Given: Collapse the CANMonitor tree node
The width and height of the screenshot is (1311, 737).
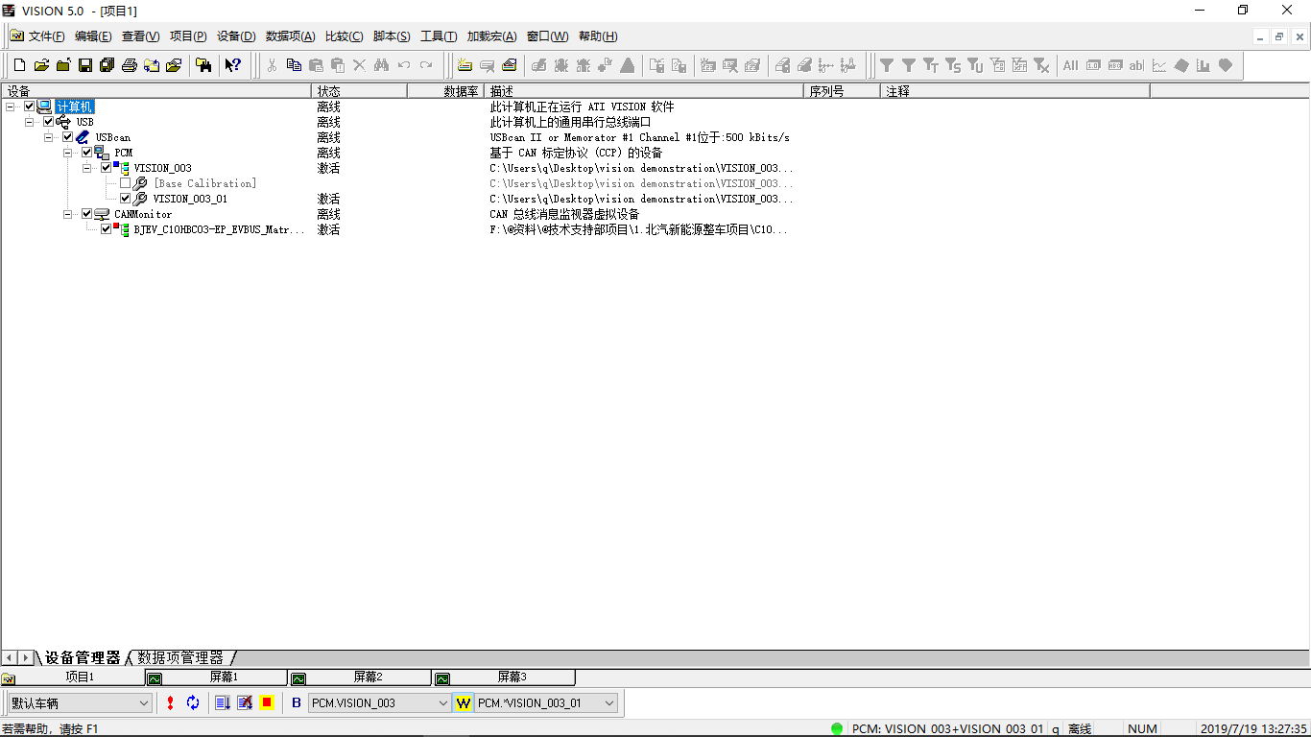Looking at the screenshot, I should (x=68, y=214).
